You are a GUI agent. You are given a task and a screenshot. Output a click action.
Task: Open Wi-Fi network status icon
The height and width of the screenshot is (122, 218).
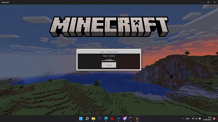(x=193, y=119)
